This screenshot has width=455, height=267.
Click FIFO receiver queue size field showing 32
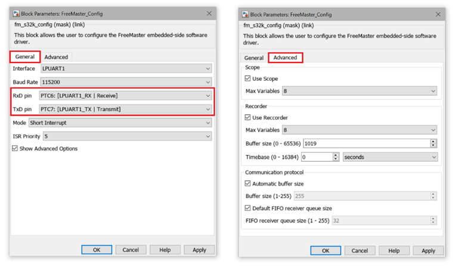point(381,221)
